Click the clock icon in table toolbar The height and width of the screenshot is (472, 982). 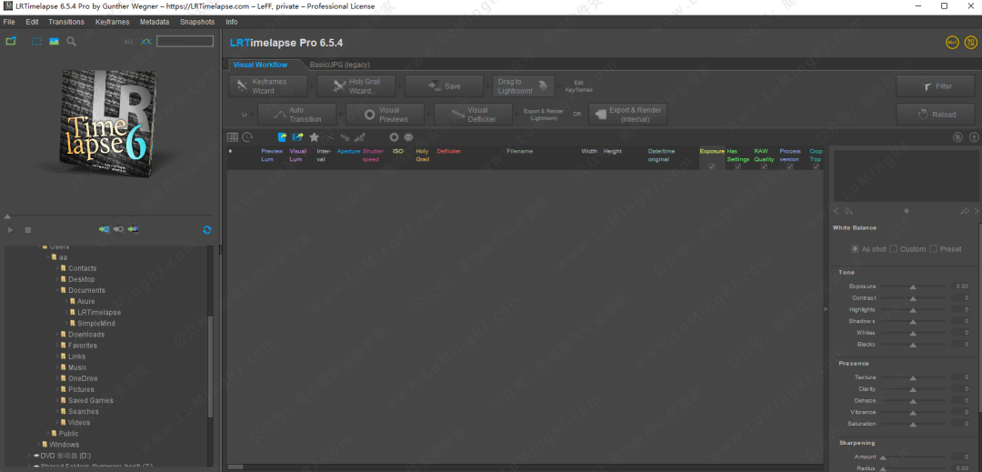pyautogui.click(x=246, y=137)
